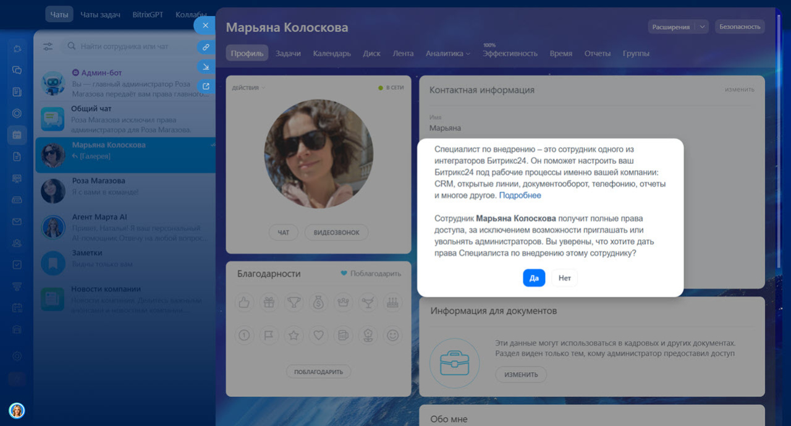Pick the birthday cake gratitude icon
Image resolution: width=791 pixels, height=426 pixels.
[x=392, y=302]
